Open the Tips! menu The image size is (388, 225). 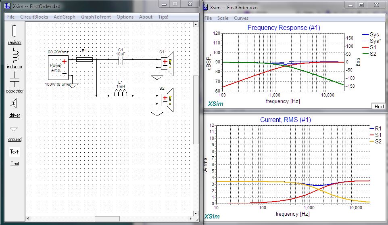point(163,17)
